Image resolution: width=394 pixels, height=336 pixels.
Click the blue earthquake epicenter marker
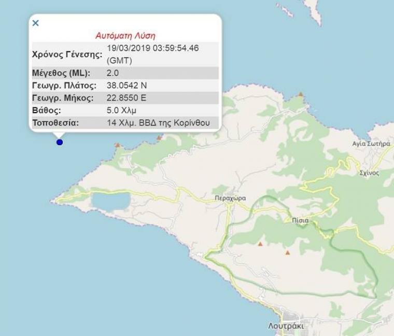pos(60,142)
